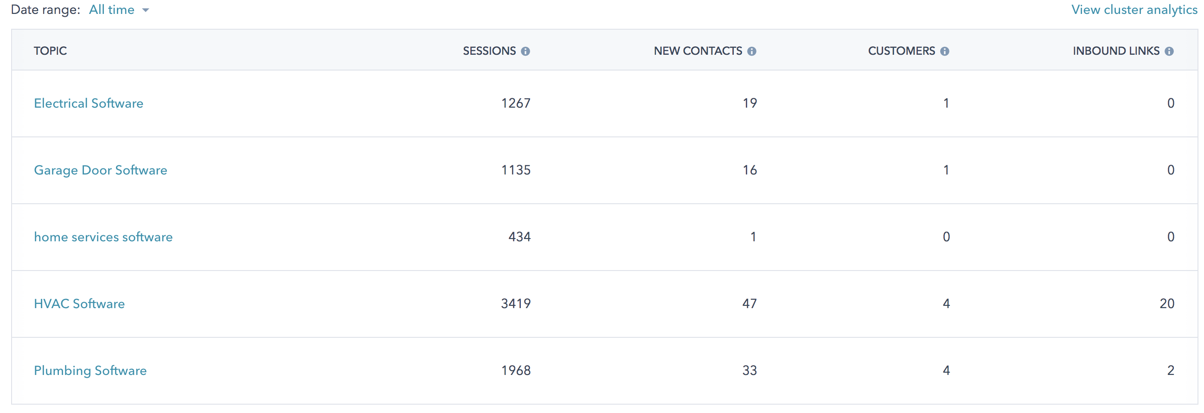
Task: Click Plumbing Software new contacts value 33
Action: pos(749,371)
